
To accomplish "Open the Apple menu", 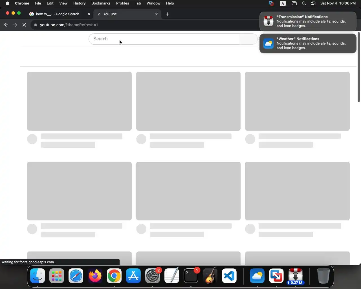I will [x=7, y=3].
